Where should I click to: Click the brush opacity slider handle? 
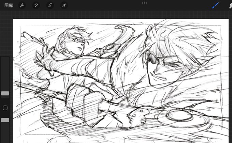(5, 120)
